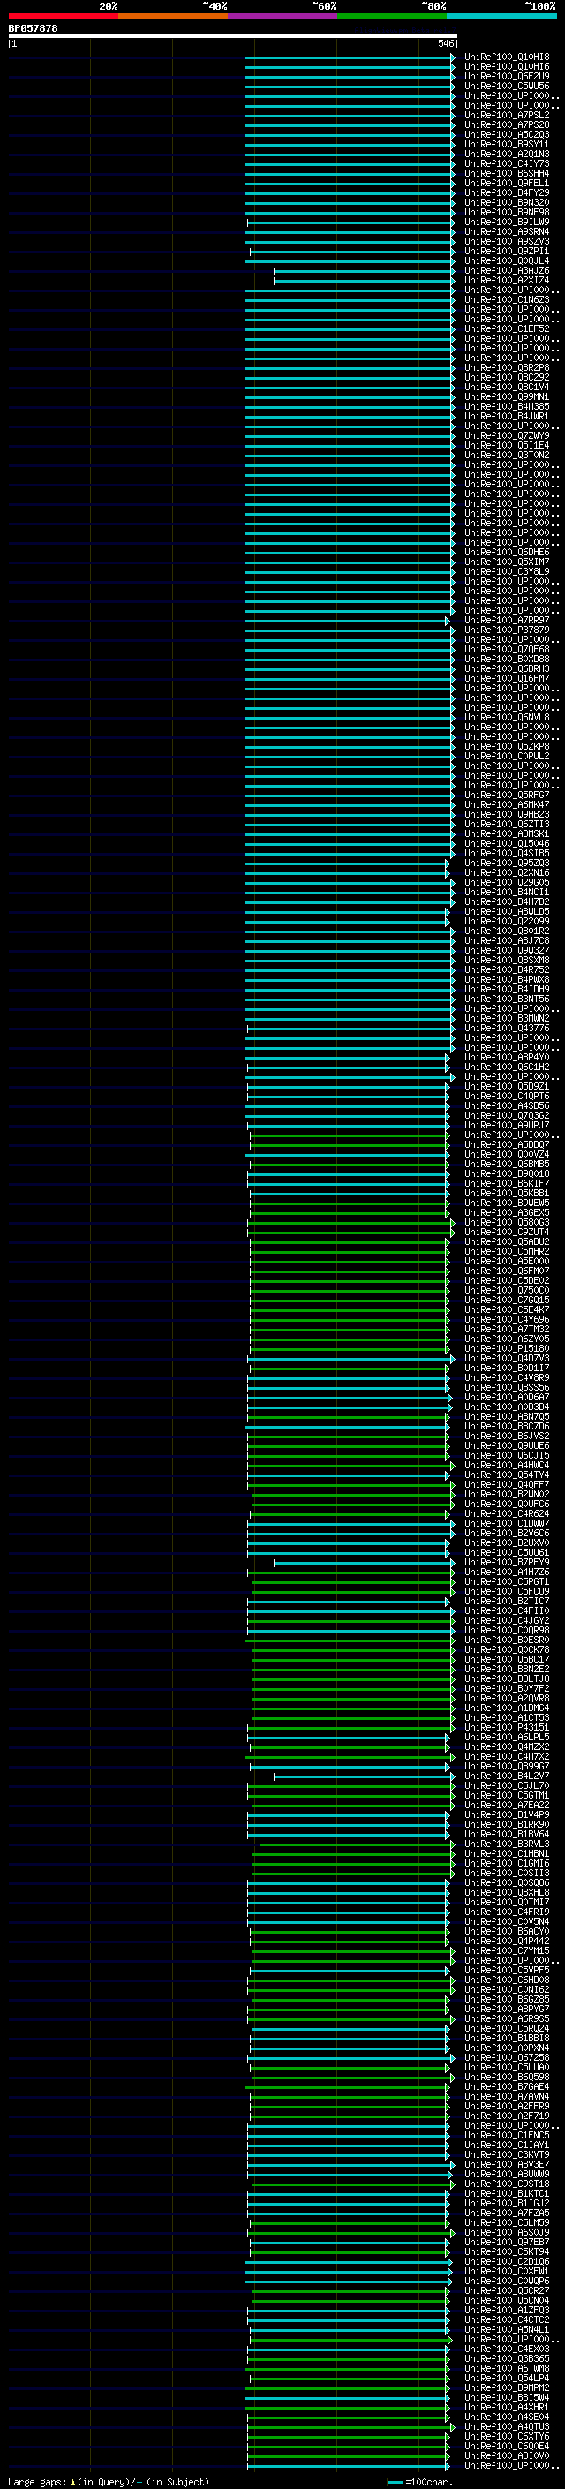The image size is (565, 2489).
Task: Click the white query length bar
Action: pos(233,35)
